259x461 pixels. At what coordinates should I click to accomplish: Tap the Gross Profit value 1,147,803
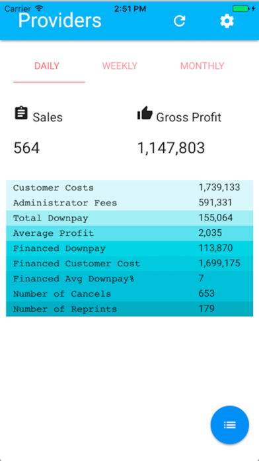point(171,148)
